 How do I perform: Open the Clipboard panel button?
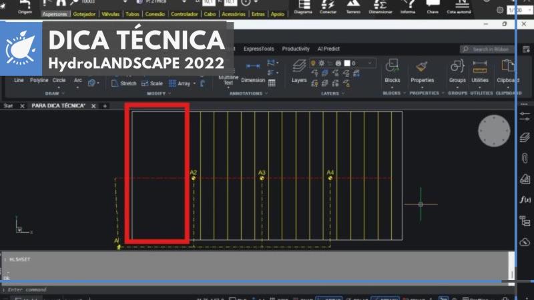[507, 71]
